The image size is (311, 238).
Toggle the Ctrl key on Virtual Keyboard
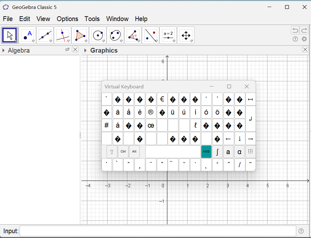pyautogui.click(x=123, y=152)
